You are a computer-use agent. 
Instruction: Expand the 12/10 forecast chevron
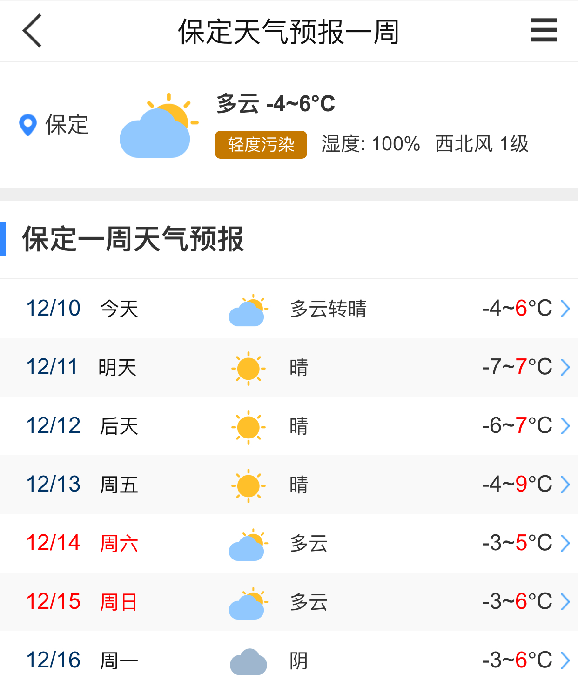pyautogui.click(x=565, y=309)
